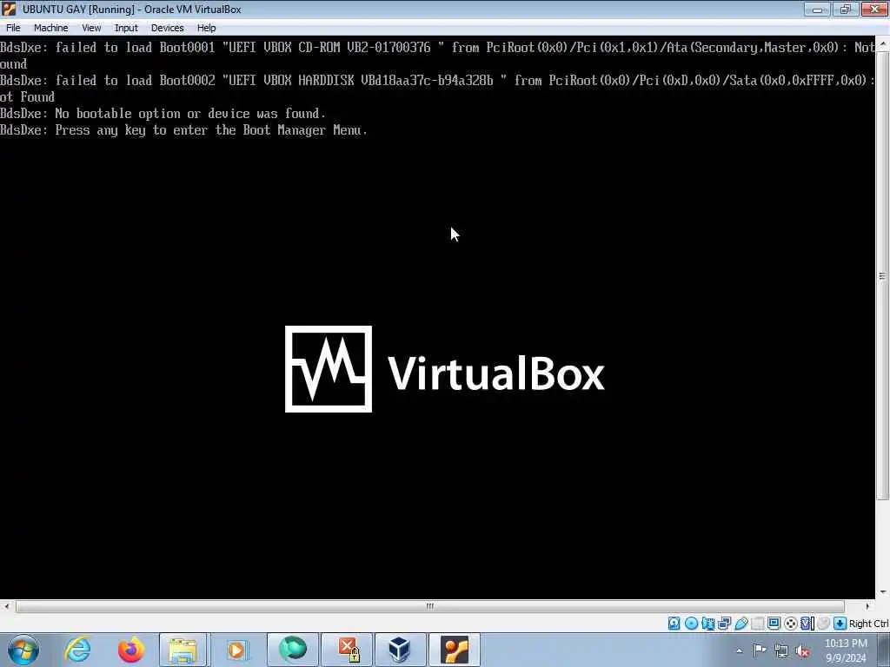This screenshot has height=667, width=890.
Task: Click the keyboard capture arrow icon
Action: (x=840, y=624)
